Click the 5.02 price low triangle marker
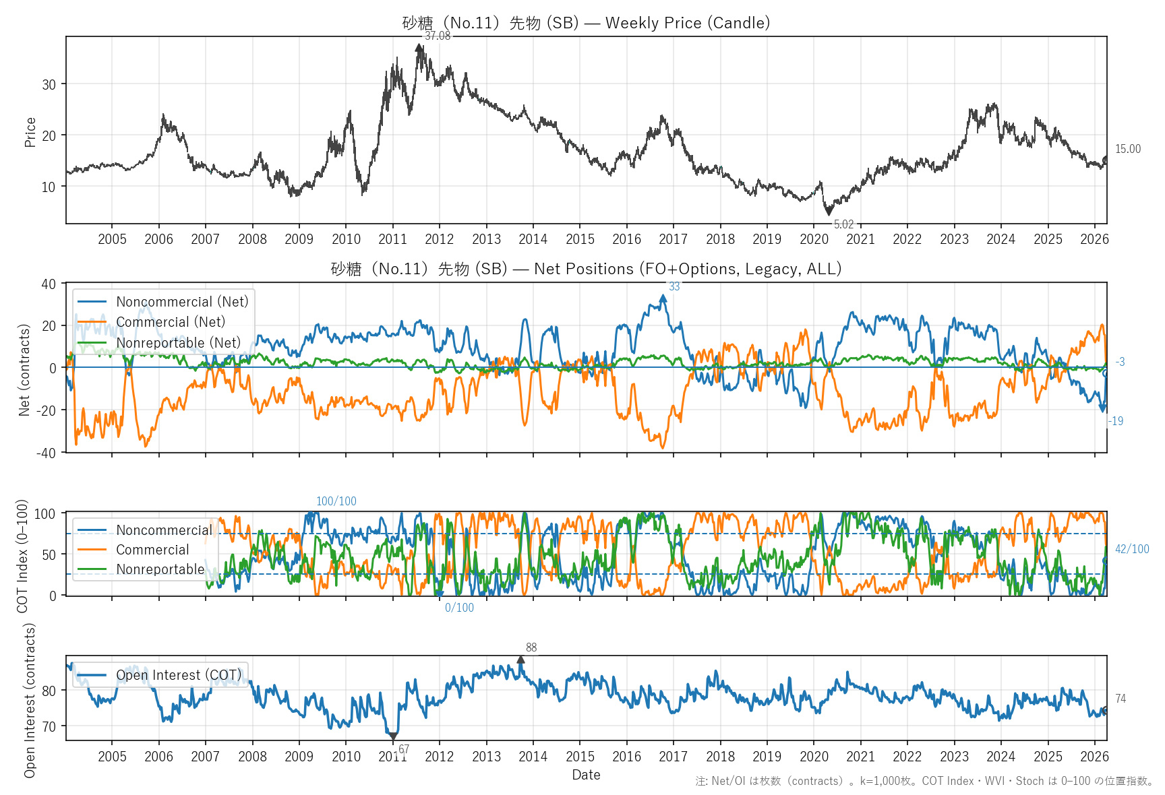The image size is (1165, 795). click(829, 212)
